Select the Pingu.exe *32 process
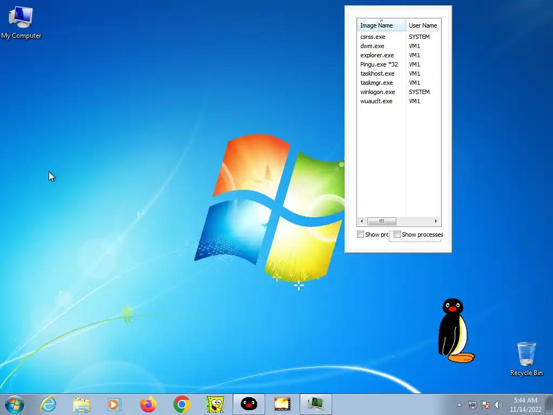 399,64
